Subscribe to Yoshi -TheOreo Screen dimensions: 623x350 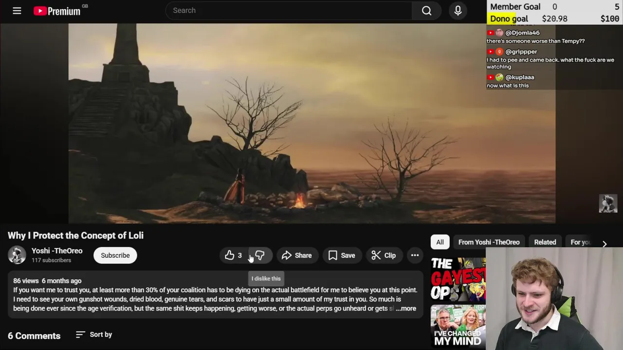[115, 255]
